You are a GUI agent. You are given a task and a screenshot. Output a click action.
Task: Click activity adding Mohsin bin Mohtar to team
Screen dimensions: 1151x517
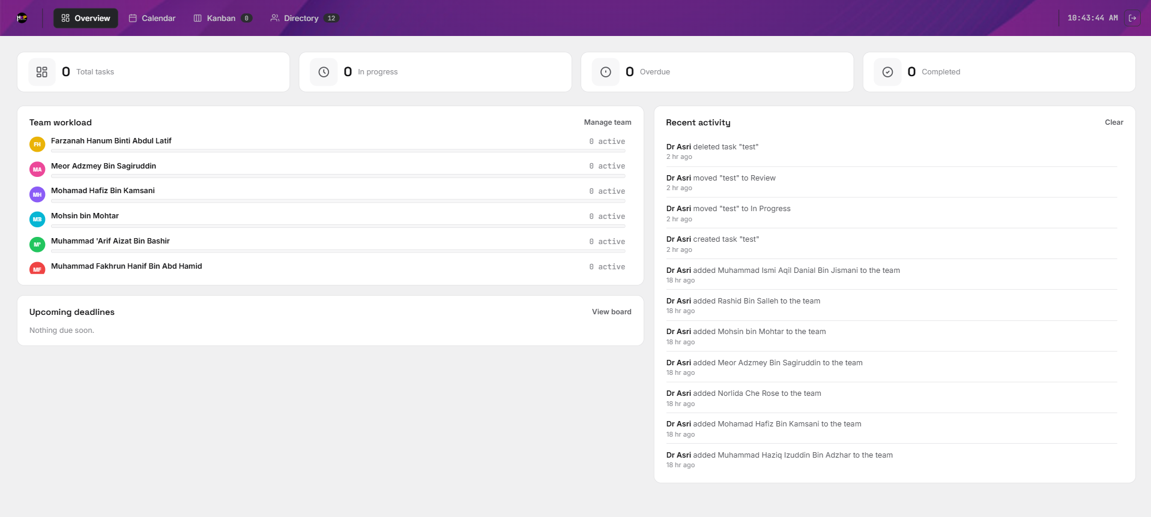[x=892, y=336]
